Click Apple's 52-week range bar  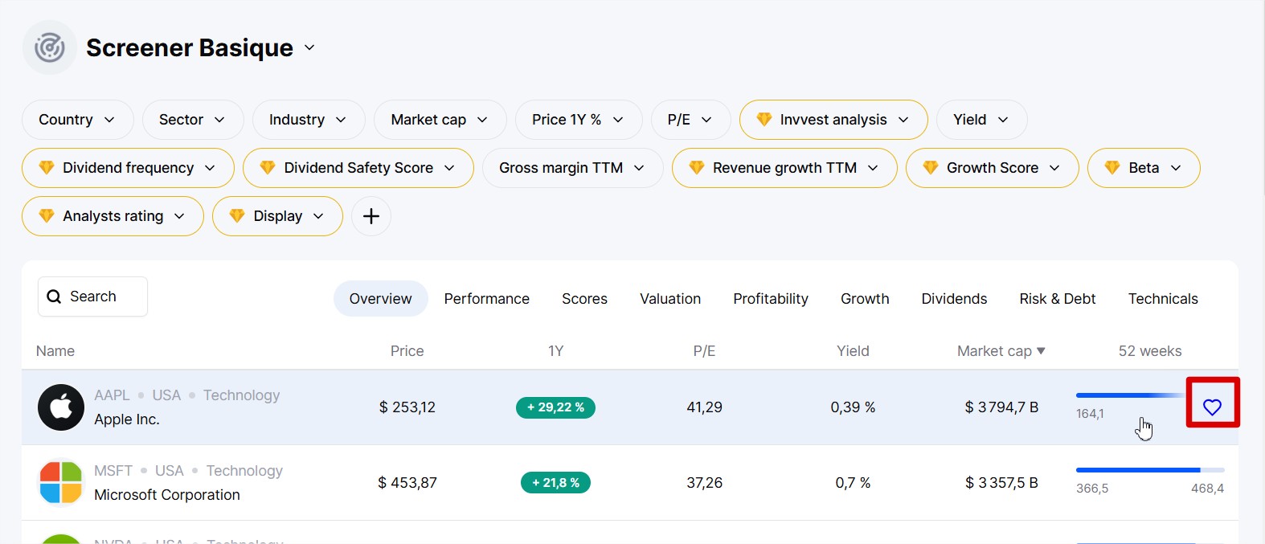click(x=1132, y=395)
